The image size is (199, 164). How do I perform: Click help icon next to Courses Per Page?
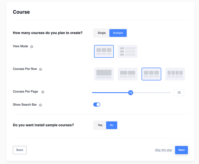click(43, 92)
